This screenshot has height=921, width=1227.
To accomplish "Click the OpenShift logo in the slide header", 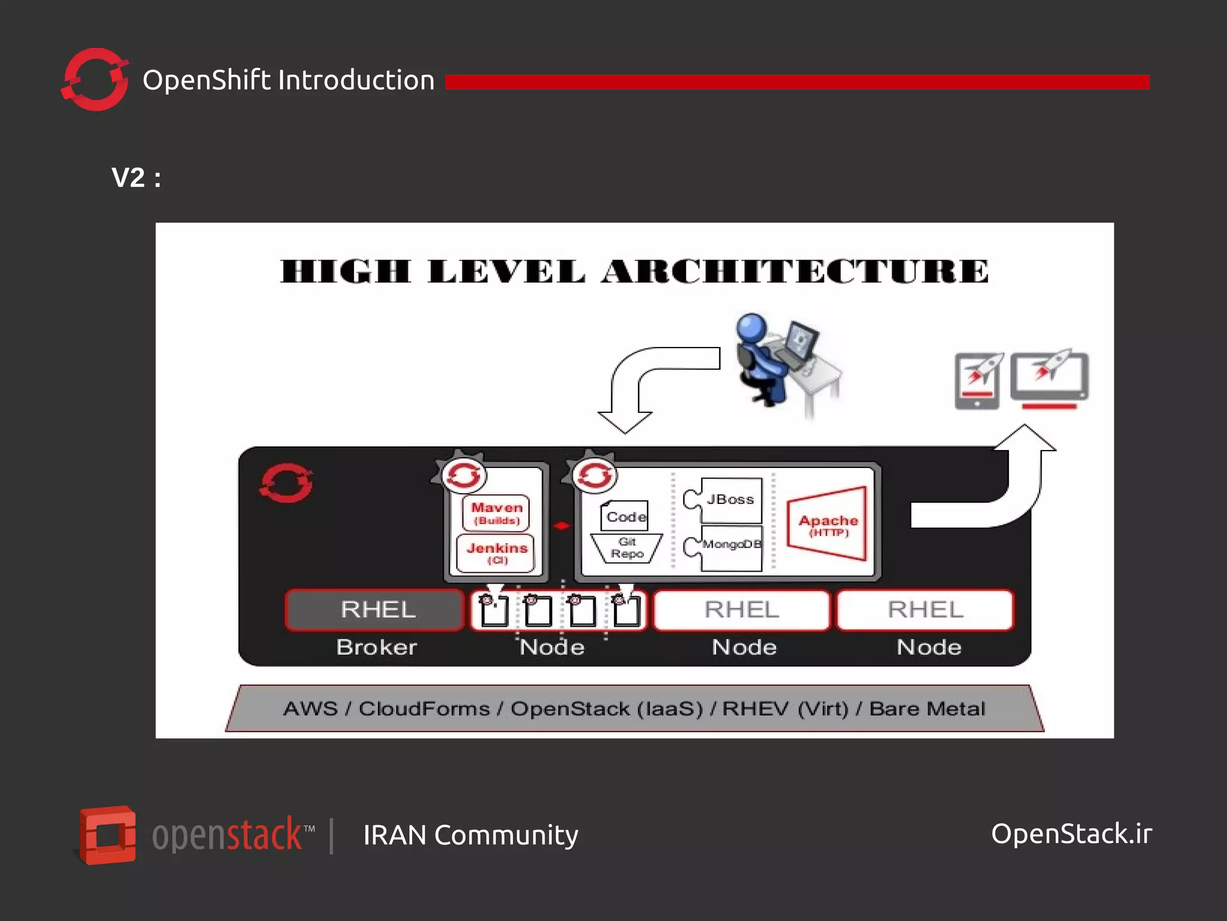I will click(95, 80).
